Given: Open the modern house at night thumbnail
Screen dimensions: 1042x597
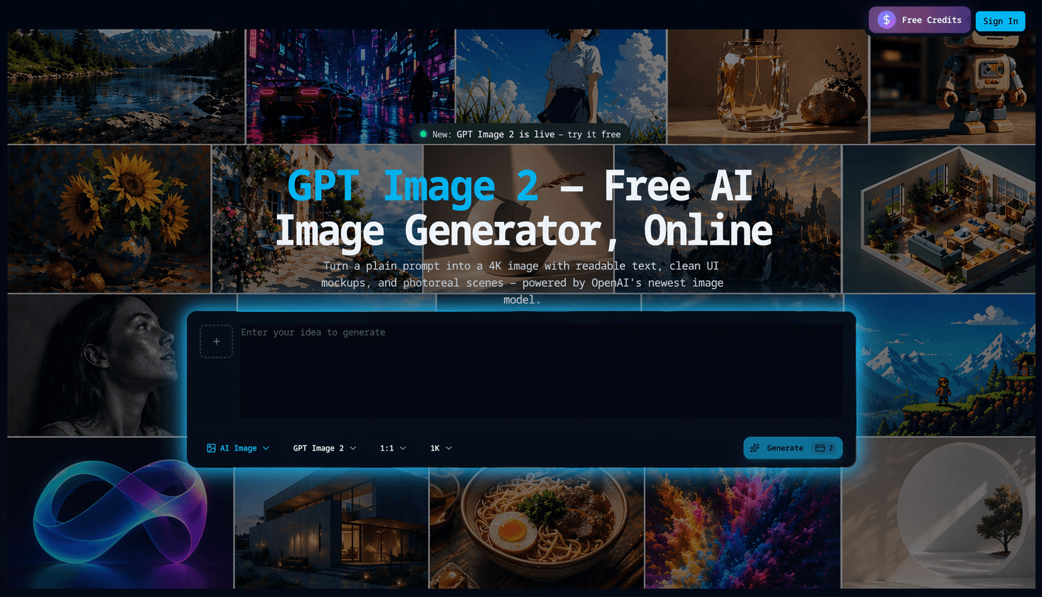Looking at the screenshot, I should click(332, 528).
